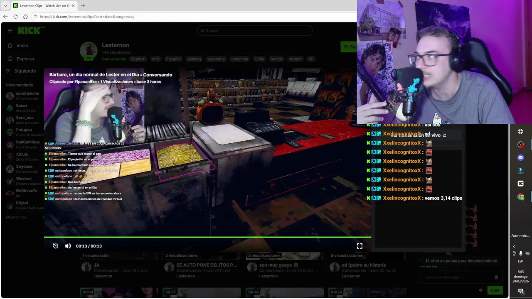Click 'Aumento...' taskbar item

520,235
